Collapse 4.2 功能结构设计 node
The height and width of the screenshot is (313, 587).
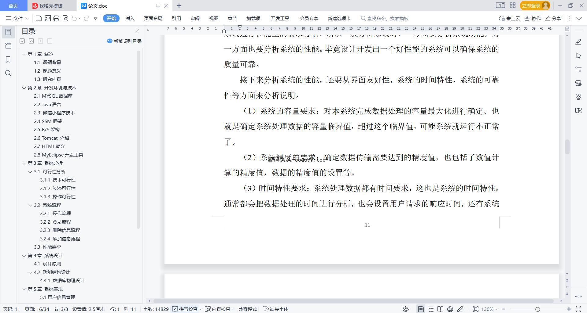pyautogui.click(x=30, y=272)
